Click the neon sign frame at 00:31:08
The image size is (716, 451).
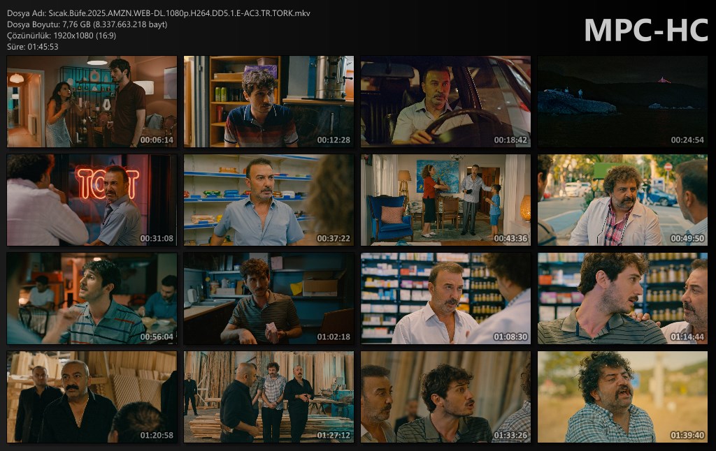point(92,200)
